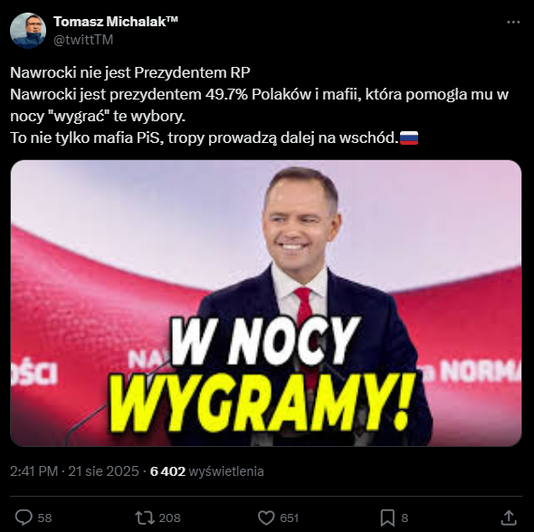The height and width of the screenshot is (532, 534).
Task: Click the 58 replies count
Action: click(x=44, y=518)
